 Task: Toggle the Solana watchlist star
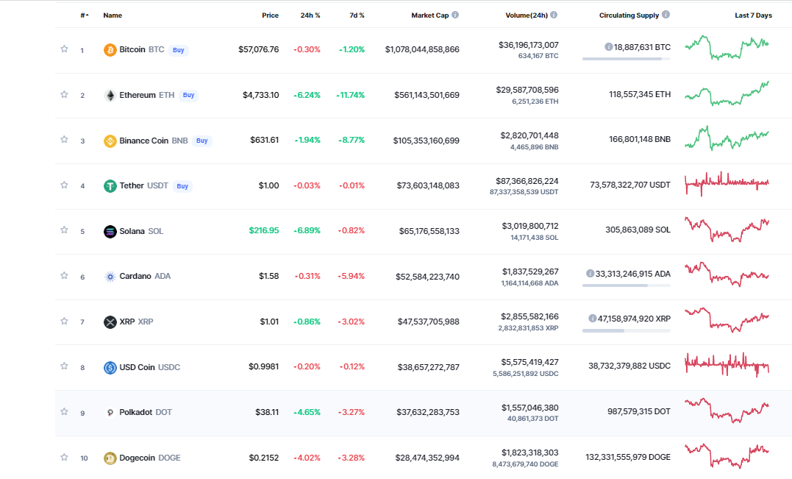click(64, 230)
